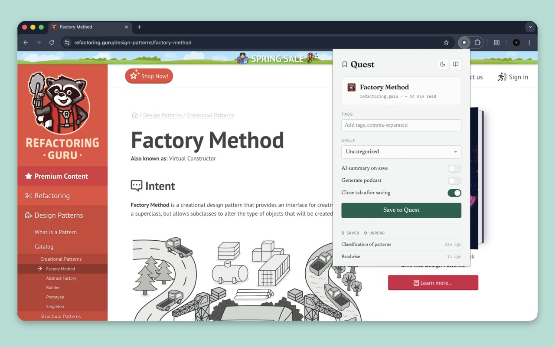Click the Tags input field
The width and height of the screenshot is (555, 347).
pyautogui.click(x=402, y=125)
